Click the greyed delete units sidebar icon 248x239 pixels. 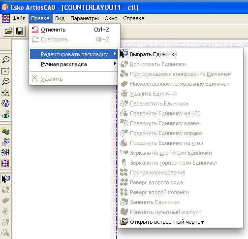5,211
